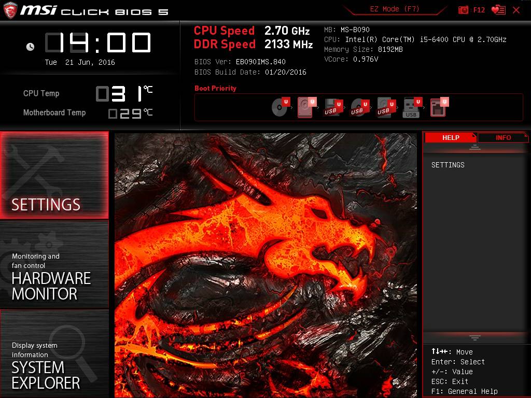This screenshot has width=531, height=398.
Task: Click the BIOS Build Date 01/20/2016 text
Action: point(250,72)
